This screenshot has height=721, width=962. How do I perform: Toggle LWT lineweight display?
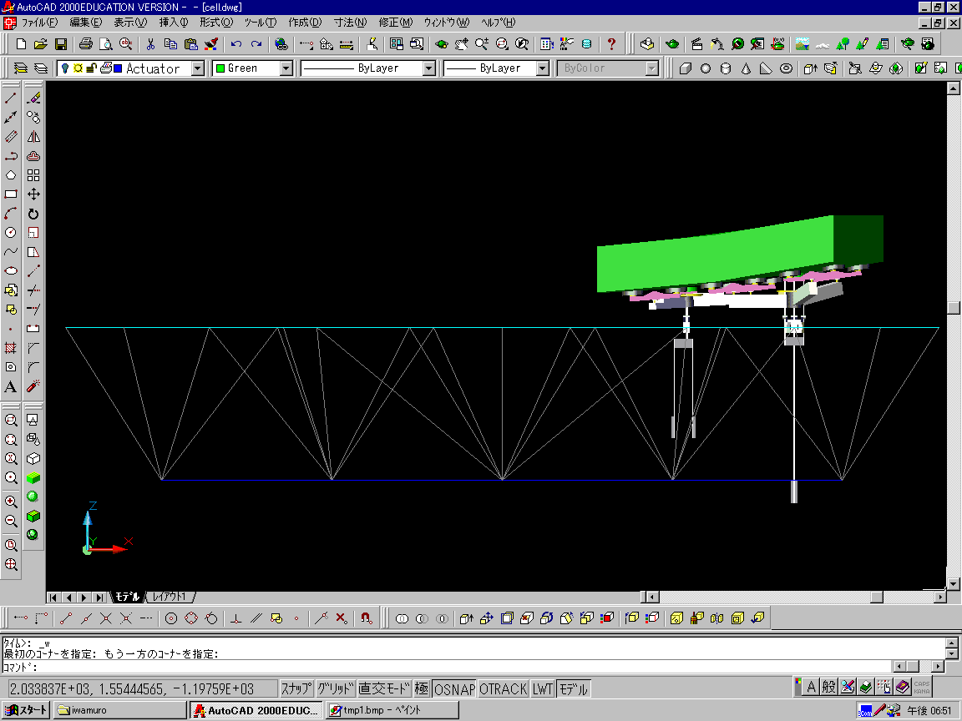[x=542, y=689]
